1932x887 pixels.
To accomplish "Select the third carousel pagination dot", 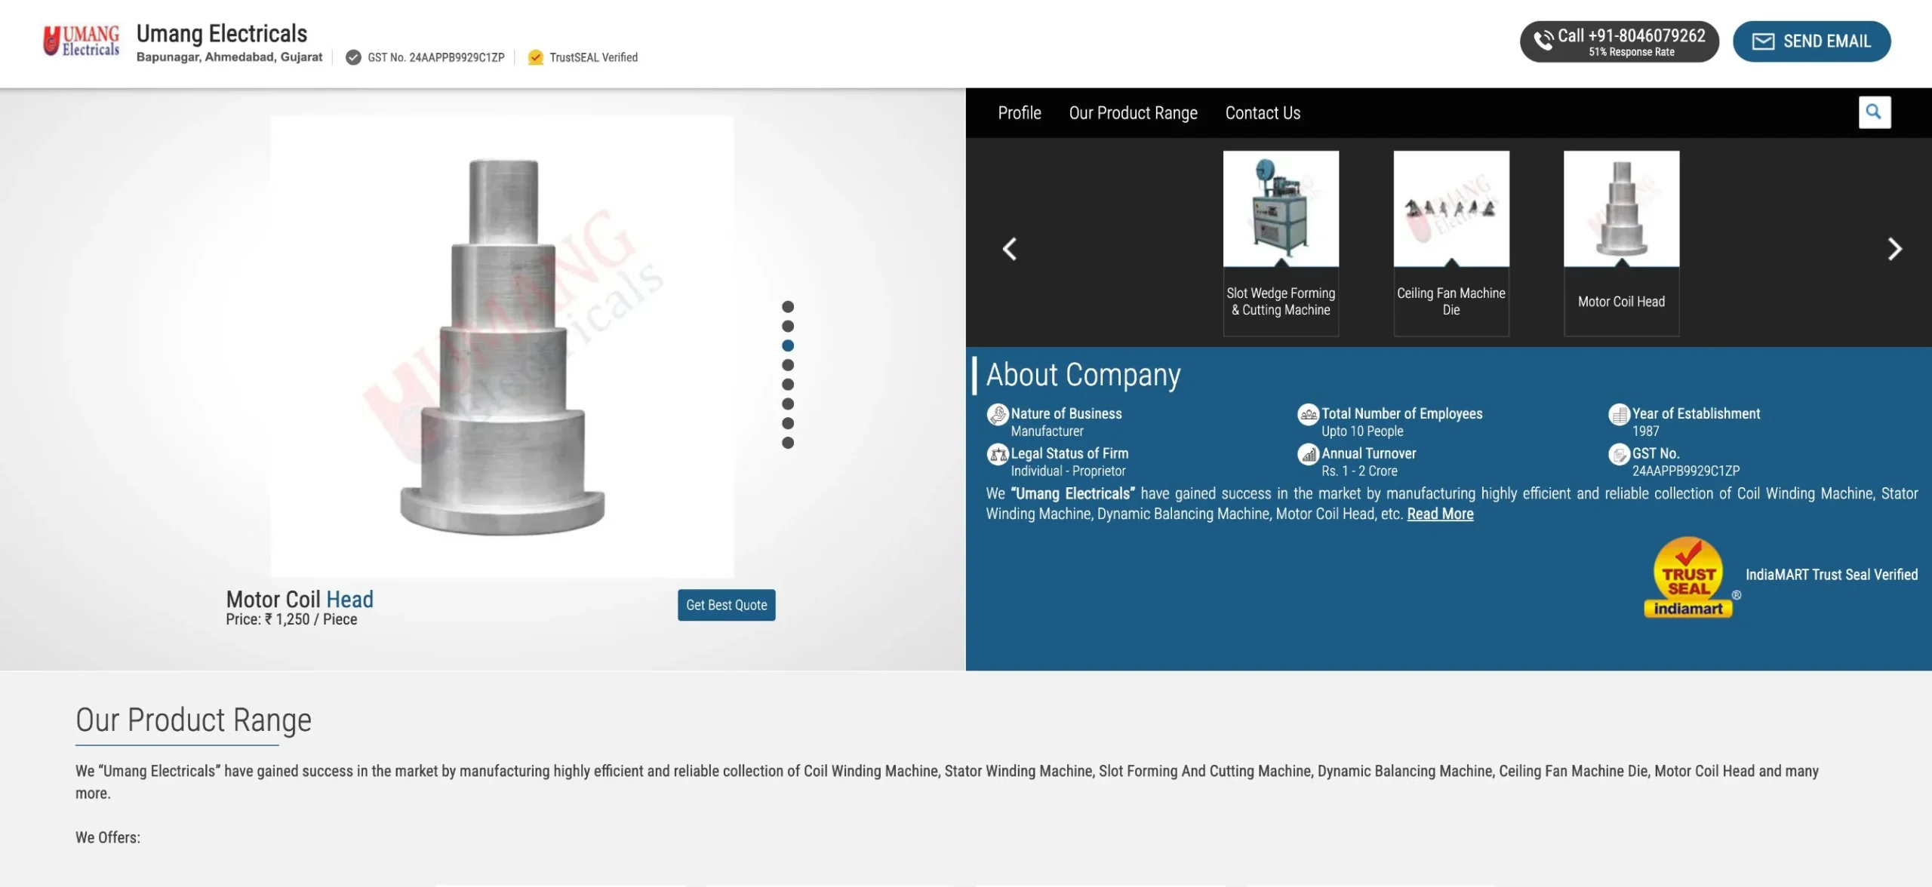I will [x=789, y=345].
